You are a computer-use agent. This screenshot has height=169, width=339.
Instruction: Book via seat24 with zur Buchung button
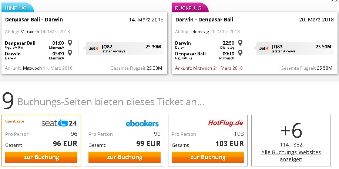click(41, 157)
